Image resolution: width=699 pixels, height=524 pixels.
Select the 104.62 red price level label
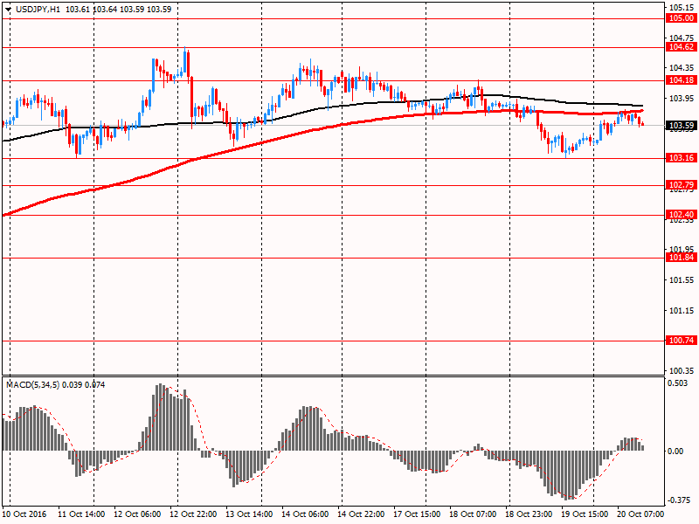(x=682, y=47)
